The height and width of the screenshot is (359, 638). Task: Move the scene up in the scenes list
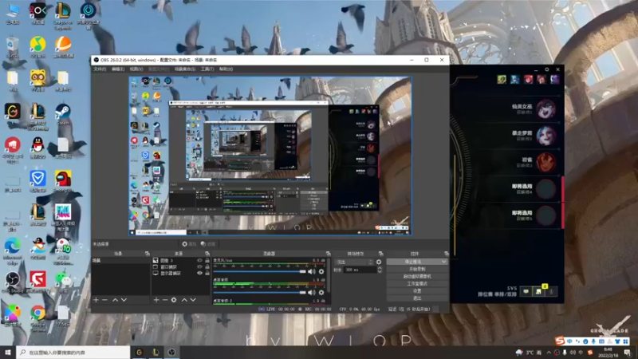click(x=115, y=300)
